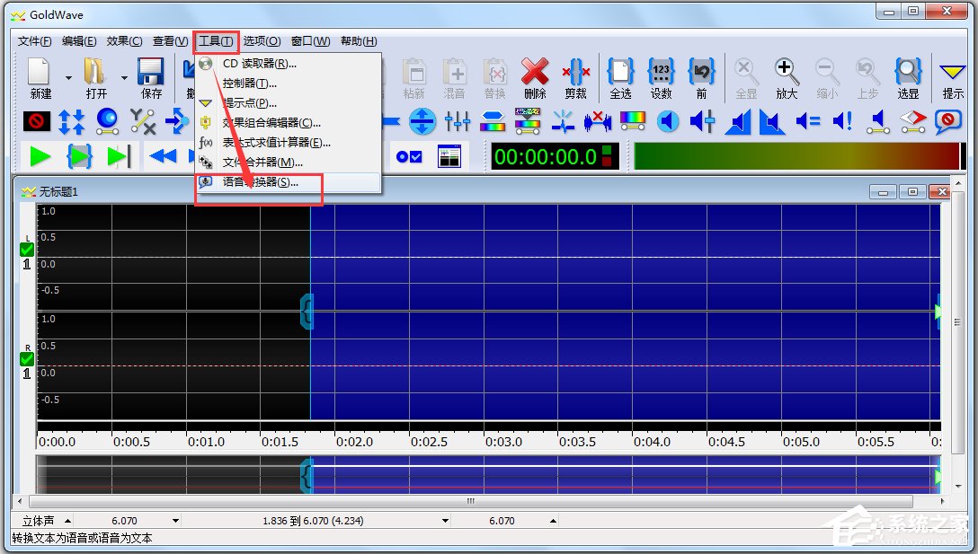Click the control window layout icon
The width and height of the screenshot is (978, 554).
449,156
